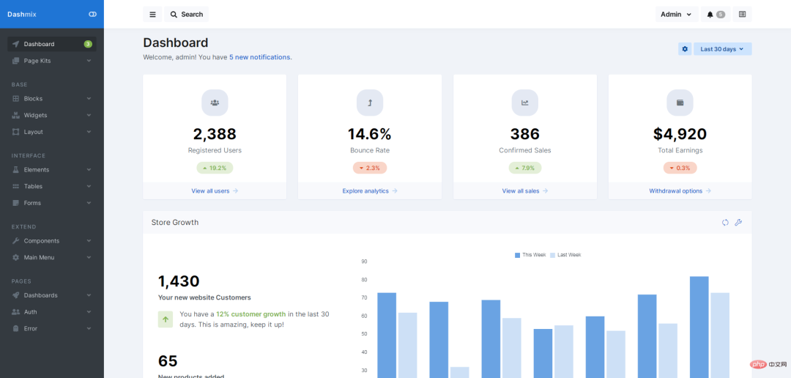Image resolution: width=791 pixels, height=378 pixels.
Task: Click the wrench icon in Store Growth
Action: click(x=738, y=223)
